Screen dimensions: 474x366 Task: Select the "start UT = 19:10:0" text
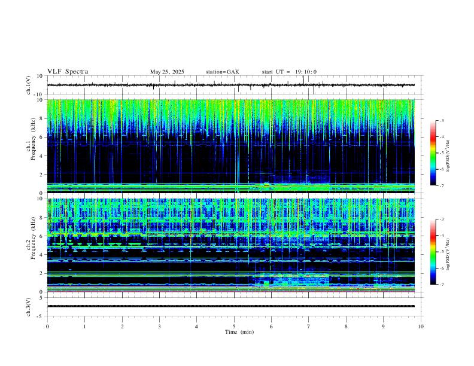pyautogui.click(x=289, y=72)
